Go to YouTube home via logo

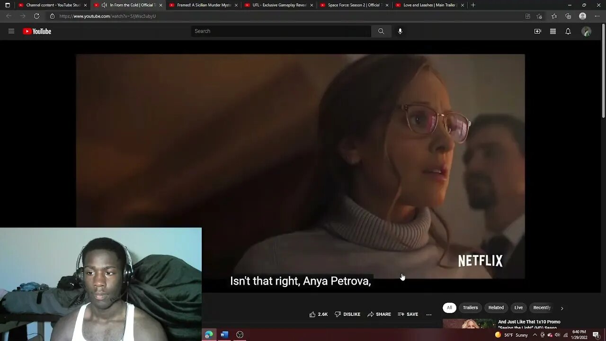click(x=37, y=31)
